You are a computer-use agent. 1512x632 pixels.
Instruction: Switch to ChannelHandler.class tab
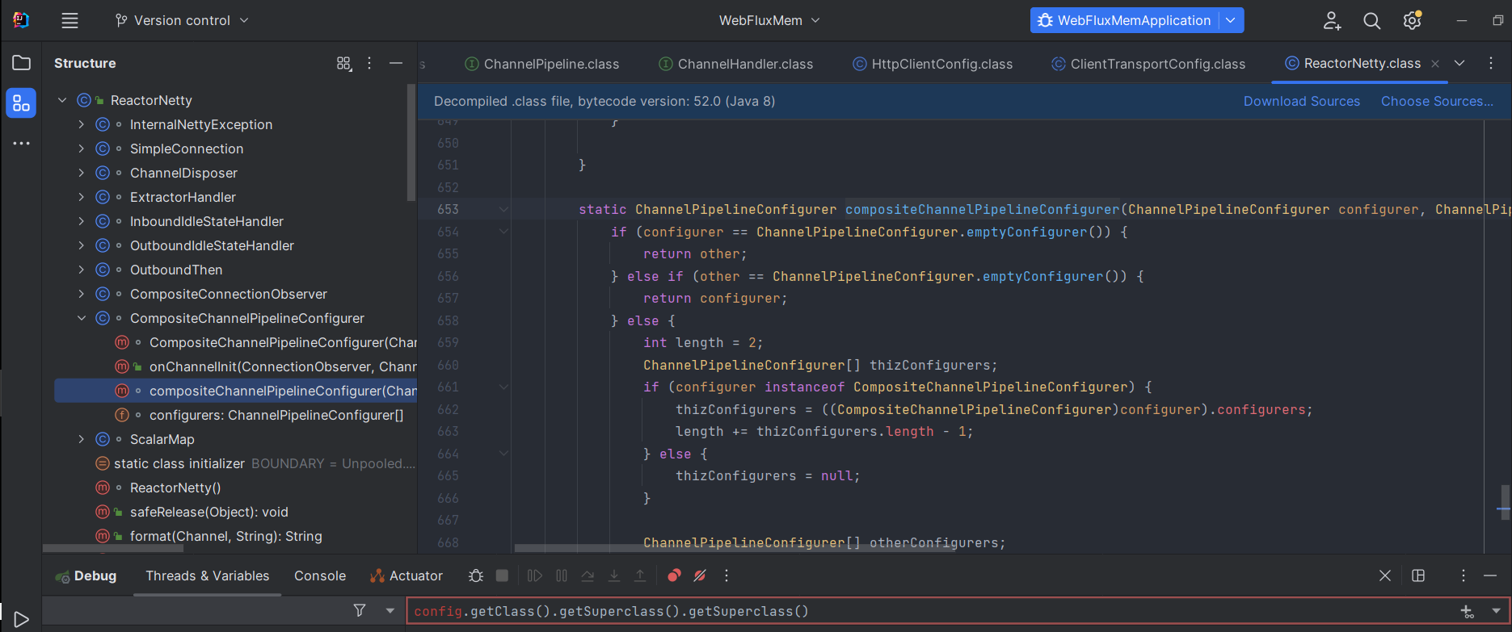(x=736, y=64)
